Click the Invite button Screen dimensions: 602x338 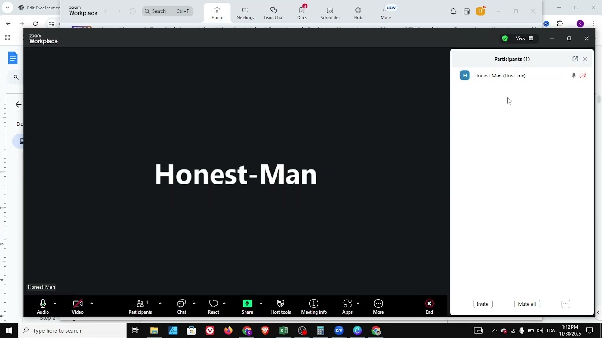(x=483, y=304)
